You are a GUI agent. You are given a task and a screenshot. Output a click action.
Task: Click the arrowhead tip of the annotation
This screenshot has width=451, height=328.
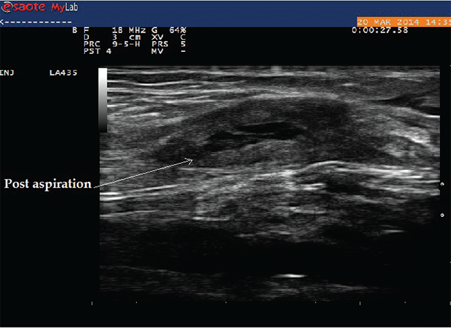point(193,161)
